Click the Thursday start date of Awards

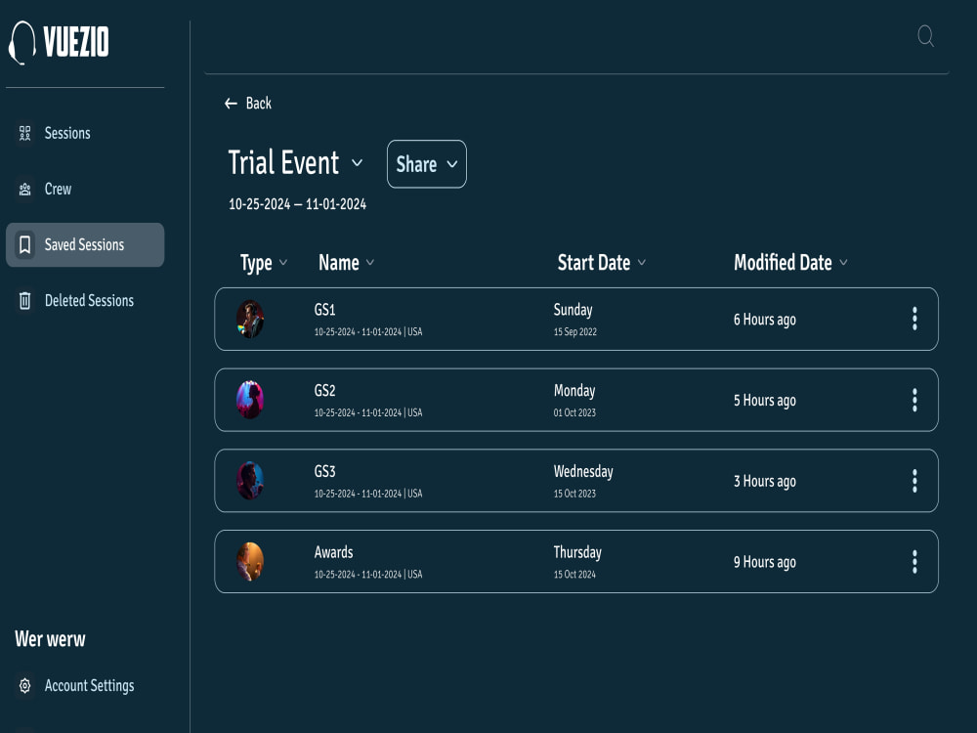pos(577,552)
